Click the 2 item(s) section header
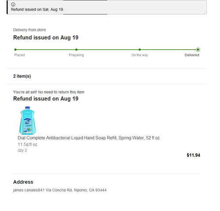Viewport: 220px width, 211px height. click(22, 76)
